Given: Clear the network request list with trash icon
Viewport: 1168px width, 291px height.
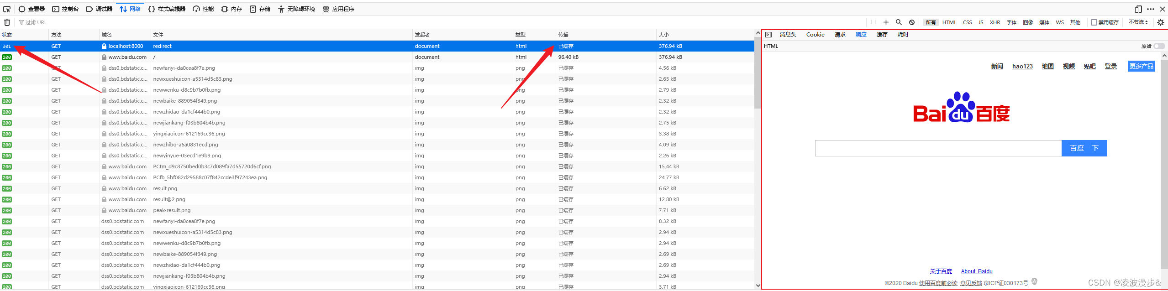Looking at the screenshot, I should coord(7,22).
